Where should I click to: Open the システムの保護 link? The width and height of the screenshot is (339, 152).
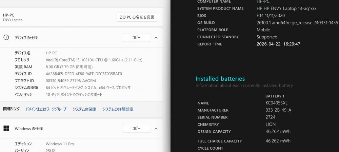coord(84,109)
